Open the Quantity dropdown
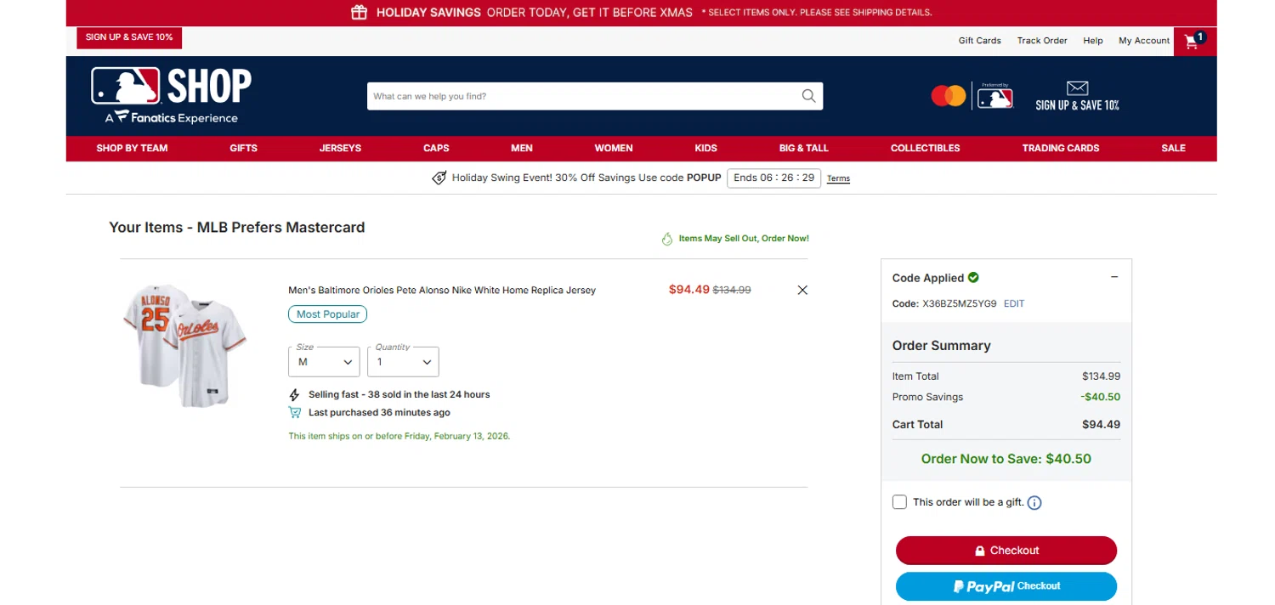This screenshot has width=1275, height=605. [403, 361]
